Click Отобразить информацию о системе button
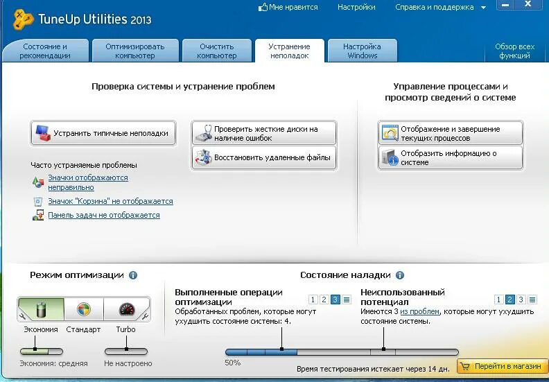This screenshot has width=549, height=382. pos(451,157)
